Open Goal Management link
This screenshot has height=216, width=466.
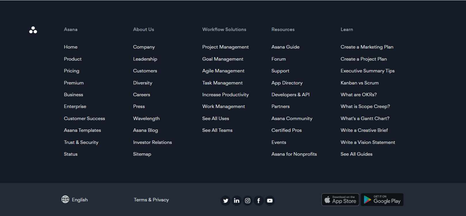point(223,59)
